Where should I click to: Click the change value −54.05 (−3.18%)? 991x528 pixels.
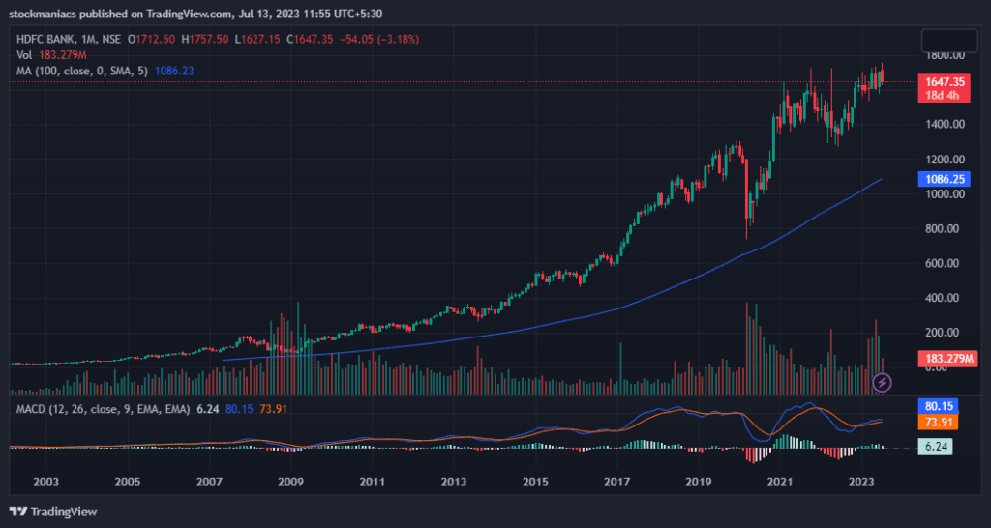click(x=379, y=39)
